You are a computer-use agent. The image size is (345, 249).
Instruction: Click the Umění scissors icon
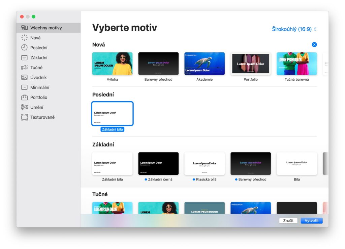coord(24,107)
